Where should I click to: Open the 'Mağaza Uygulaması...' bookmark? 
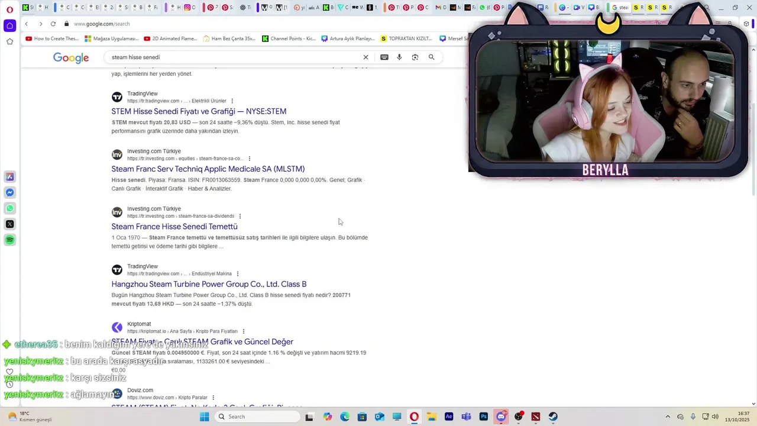(x=112, y=38)
